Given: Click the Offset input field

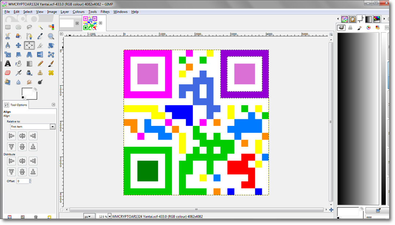Looking at the screenshot, I should [x=23, y=181].
